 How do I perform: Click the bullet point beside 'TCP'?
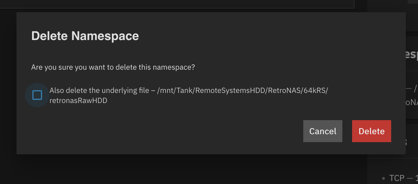click(384, 178)
